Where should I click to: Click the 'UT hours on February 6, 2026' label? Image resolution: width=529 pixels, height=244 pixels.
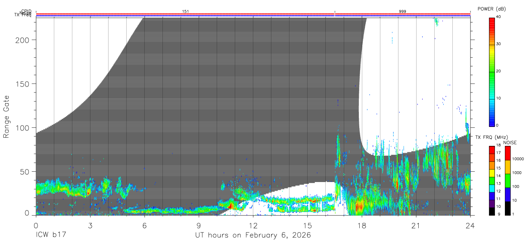tap(253, 235)
